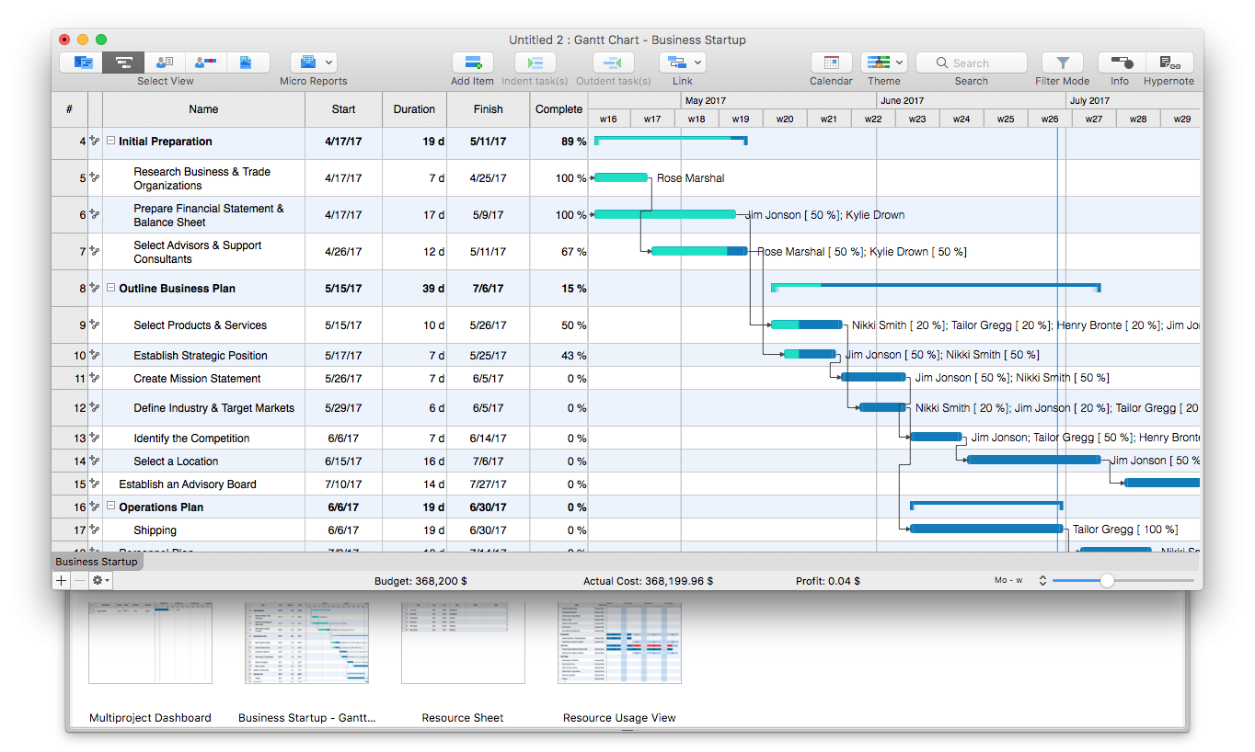Screen dimensions: 1255x752
Task: Select the Gantt Chart view button
Action: click(x=123, y=63)
